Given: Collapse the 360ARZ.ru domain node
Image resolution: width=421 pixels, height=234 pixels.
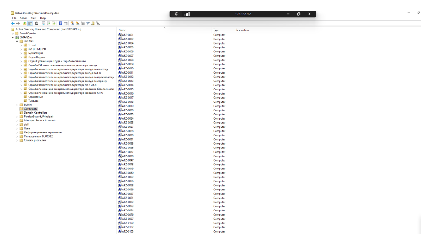Looking at the screenshot, I should pos(13,37).
